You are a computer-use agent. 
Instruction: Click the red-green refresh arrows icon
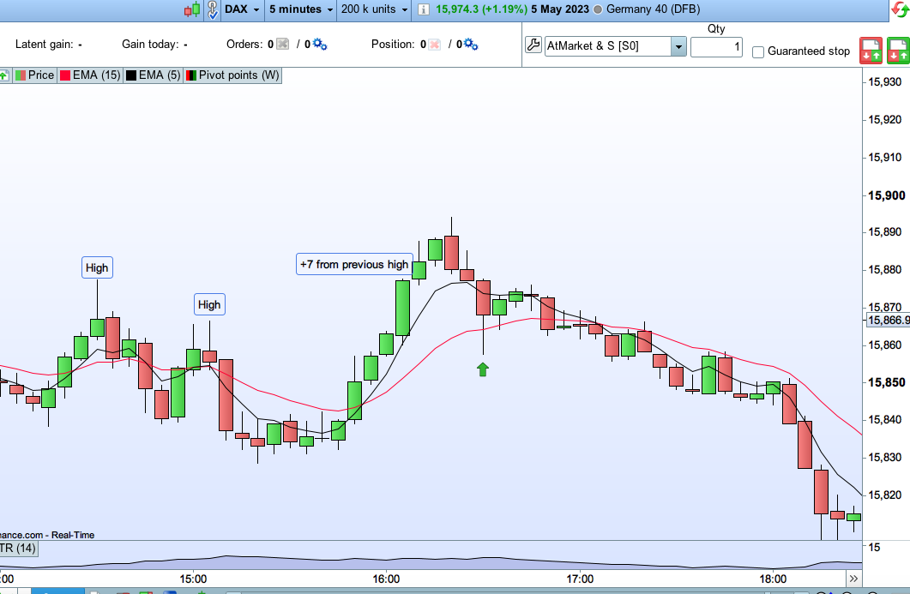[900, 9]
